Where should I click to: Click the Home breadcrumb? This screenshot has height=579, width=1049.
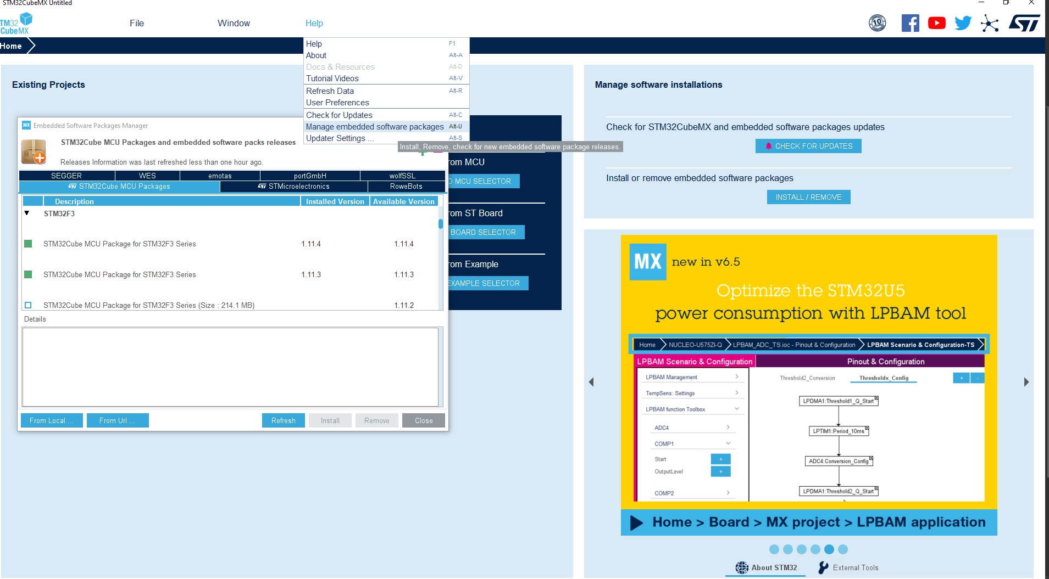[x=11, y=46]
